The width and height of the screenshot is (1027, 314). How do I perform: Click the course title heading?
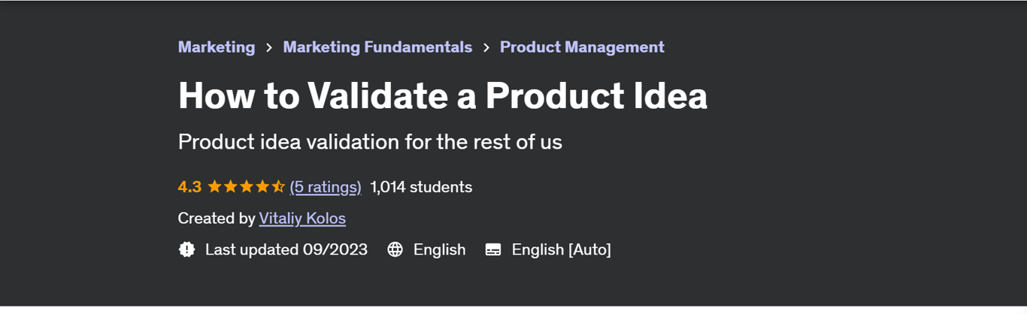[442, 96]
